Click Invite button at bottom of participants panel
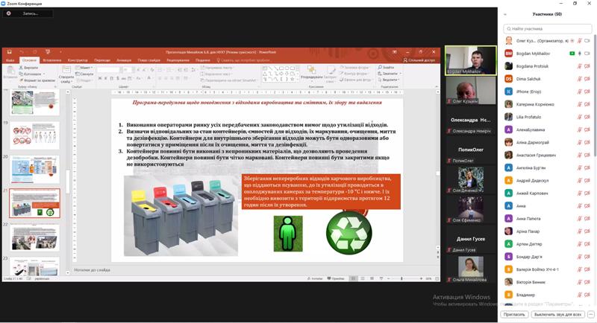This screenshot has width=597, height=323. coord(514,314)
